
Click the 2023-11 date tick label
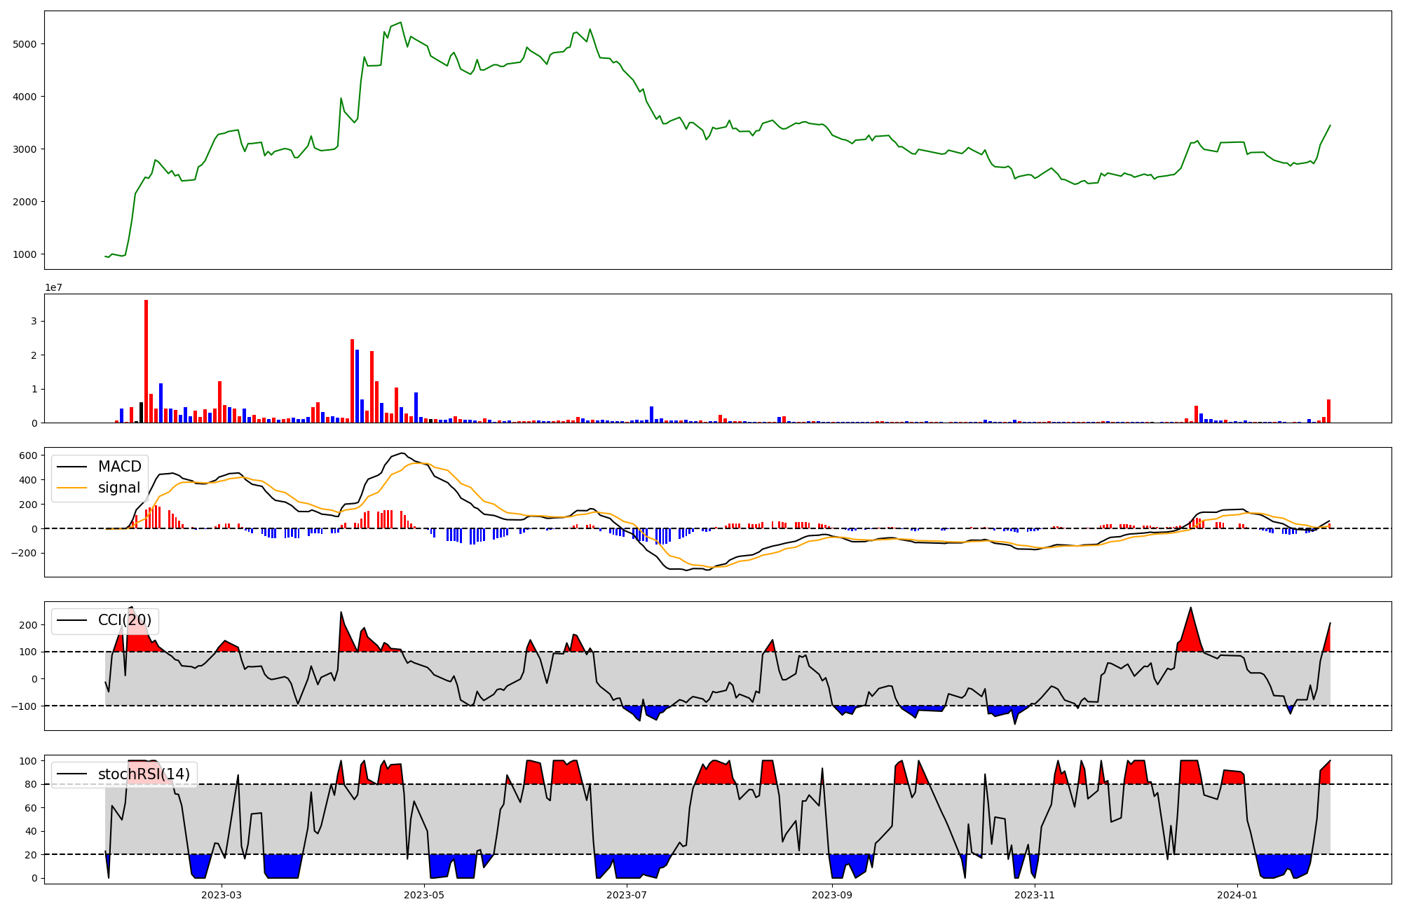click(1035, 895)
